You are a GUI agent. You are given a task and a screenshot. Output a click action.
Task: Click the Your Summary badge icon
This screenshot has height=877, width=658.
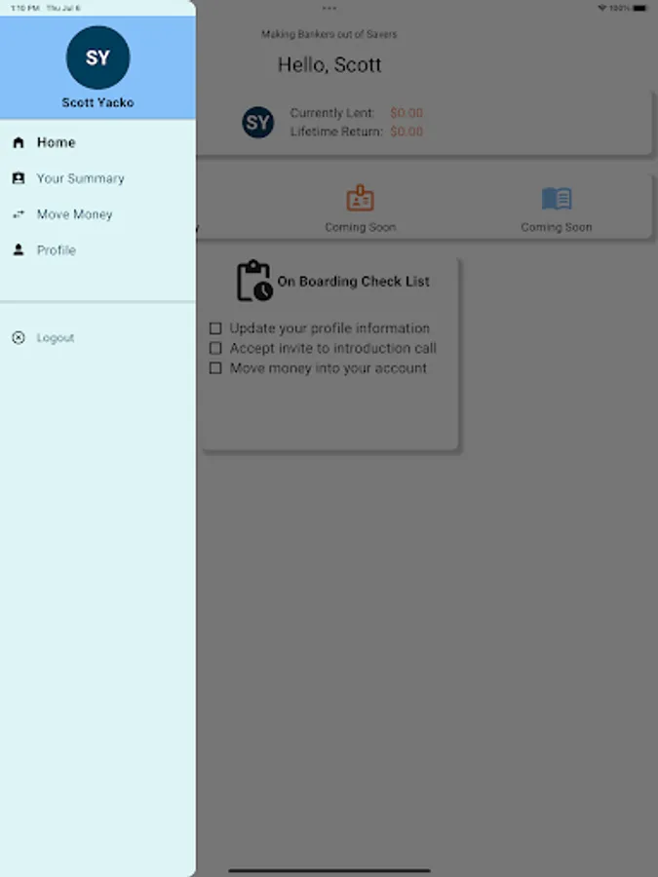tap(19, 178)
